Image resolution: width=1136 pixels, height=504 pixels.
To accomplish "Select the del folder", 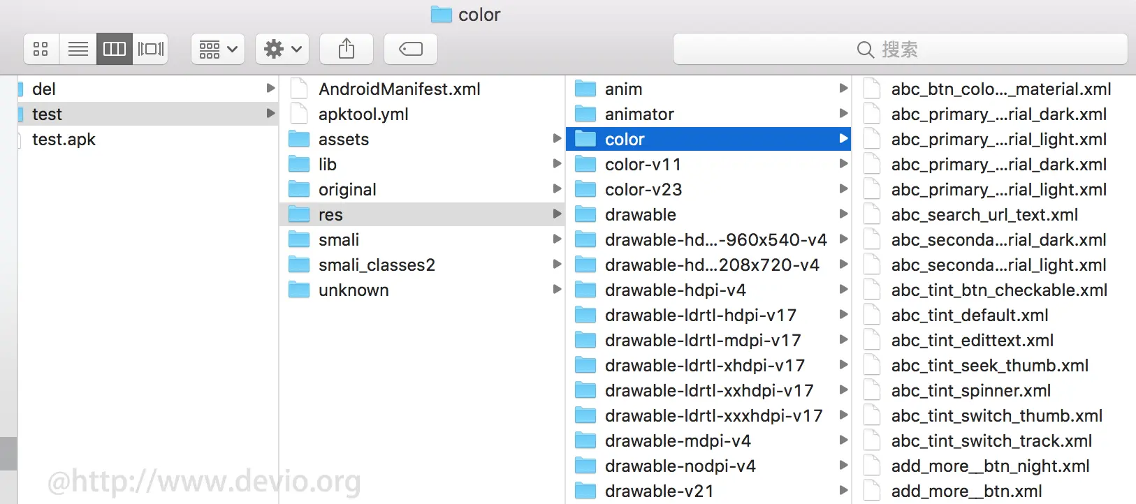I will point(148,89).
